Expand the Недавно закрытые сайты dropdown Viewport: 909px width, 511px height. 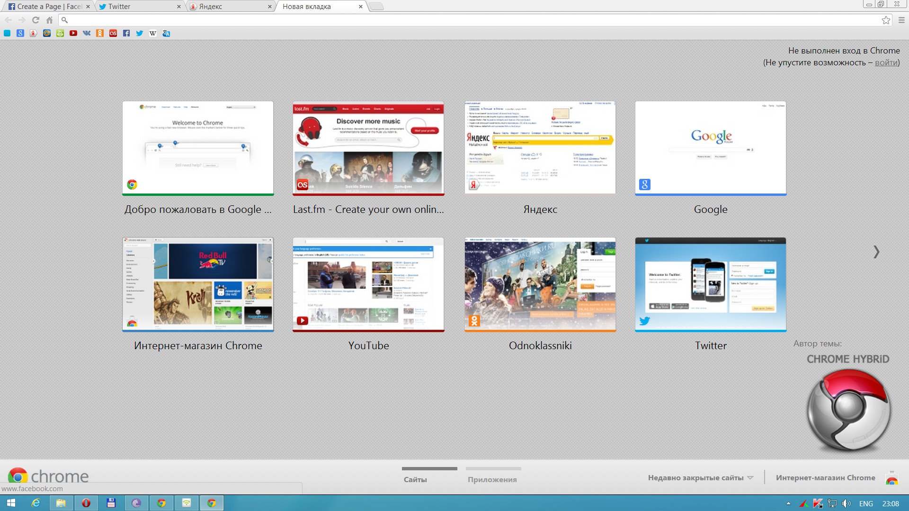point(701,478)
